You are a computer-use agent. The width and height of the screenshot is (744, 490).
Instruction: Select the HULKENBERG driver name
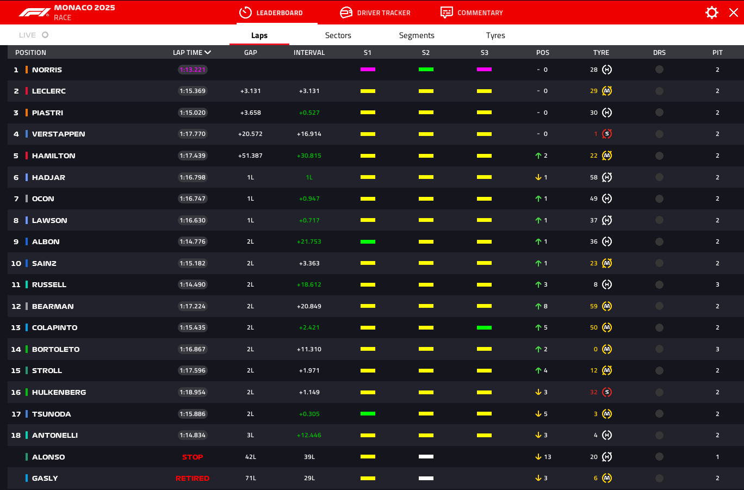[x=59, y=392]
